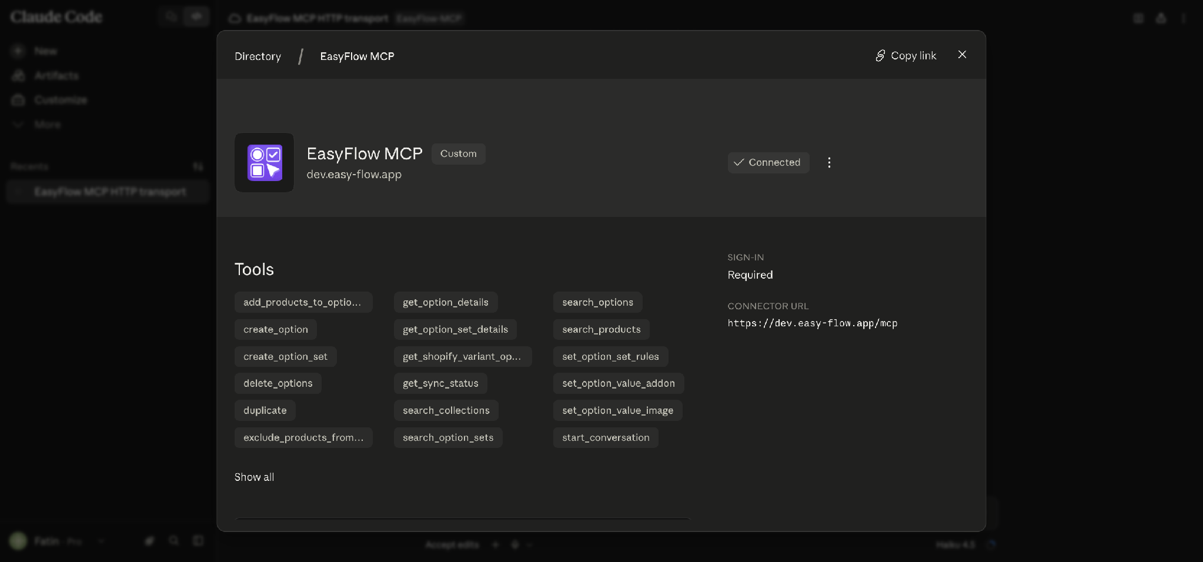The width and height of the screenshot is (1203, 562).
Task: Go back to Directory breadcrumb
Action: 258,56
